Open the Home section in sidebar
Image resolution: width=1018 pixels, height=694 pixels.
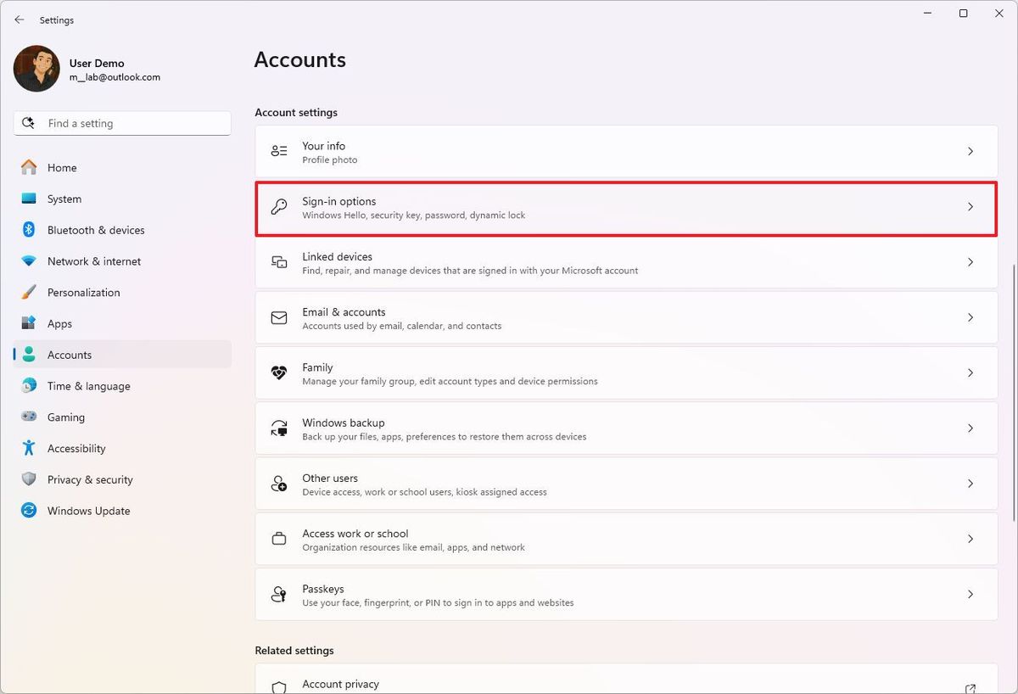[x=62, y=168]
